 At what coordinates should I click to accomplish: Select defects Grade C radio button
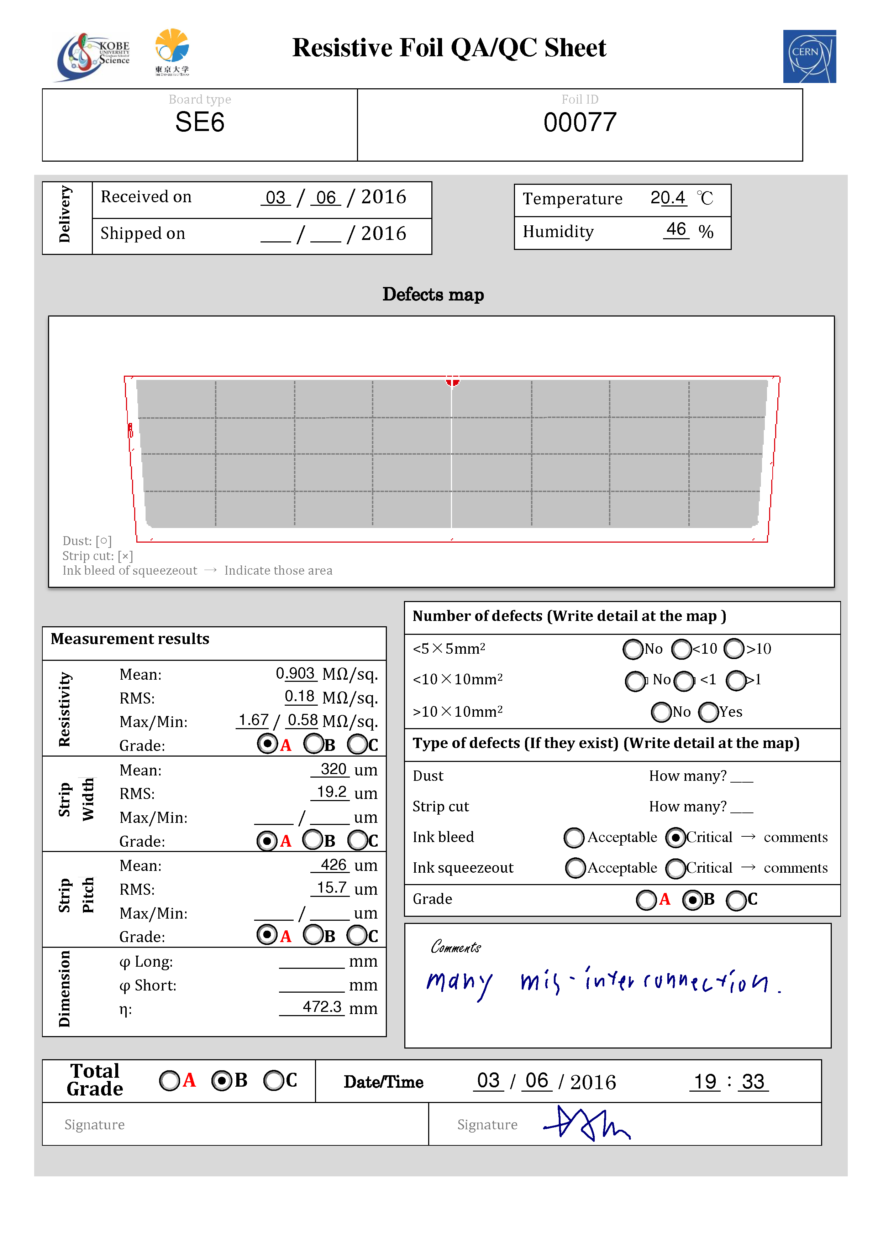(x=736, y=900)
